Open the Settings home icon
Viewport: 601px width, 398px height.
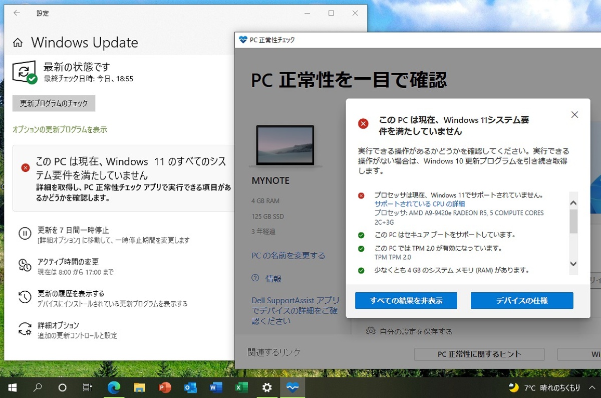click(x=17, y=43)
